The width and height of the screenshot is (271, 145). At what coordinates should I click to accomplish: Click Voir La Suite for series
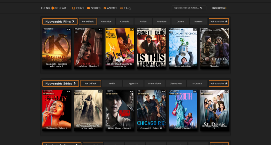(219, 83)
